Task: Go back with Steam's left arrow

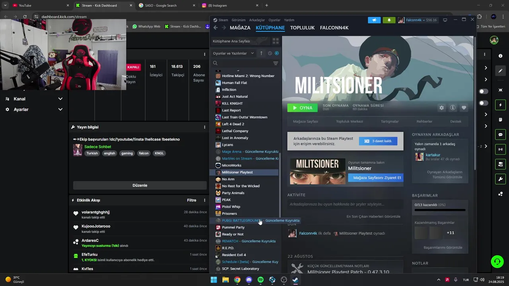Action: point(216,28)
